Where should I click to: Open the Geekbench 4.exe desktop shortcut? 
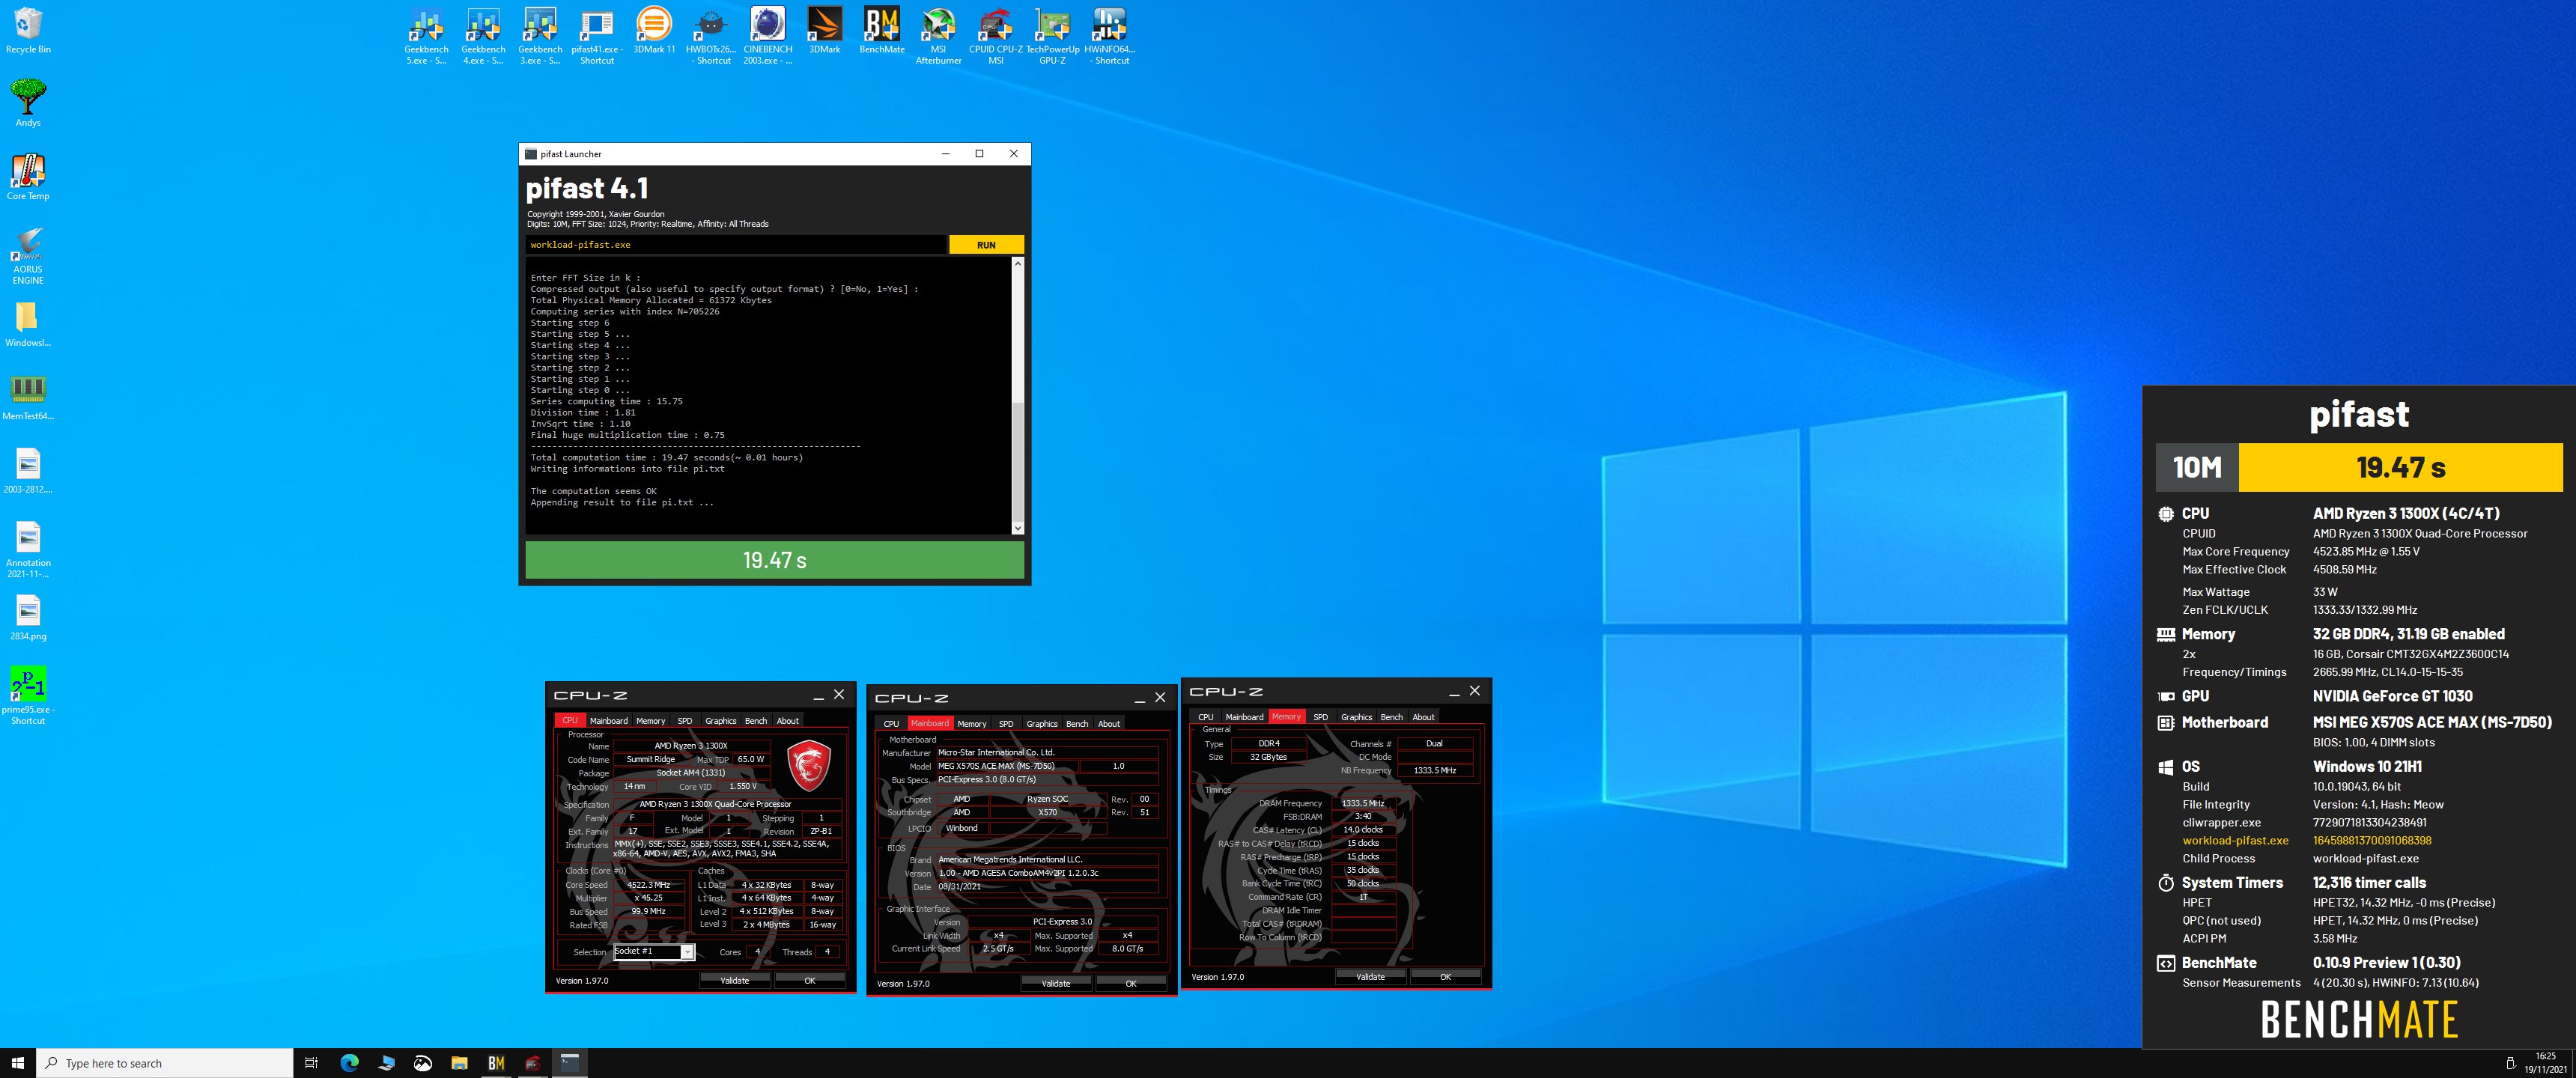(483, 36)
